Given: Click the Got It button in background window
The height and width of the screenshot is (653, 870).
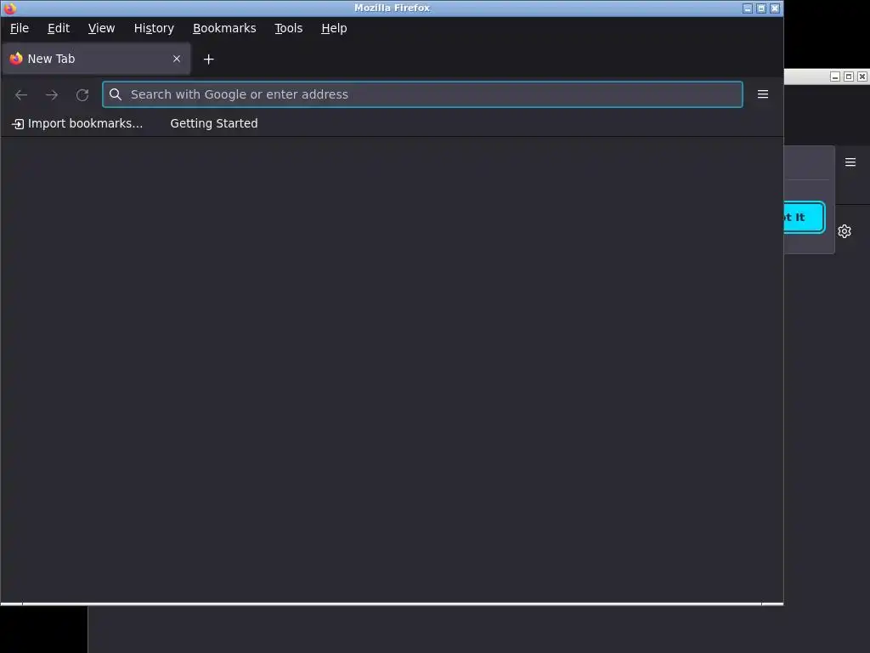Looking at the screenshot, I should coord(804,217).
